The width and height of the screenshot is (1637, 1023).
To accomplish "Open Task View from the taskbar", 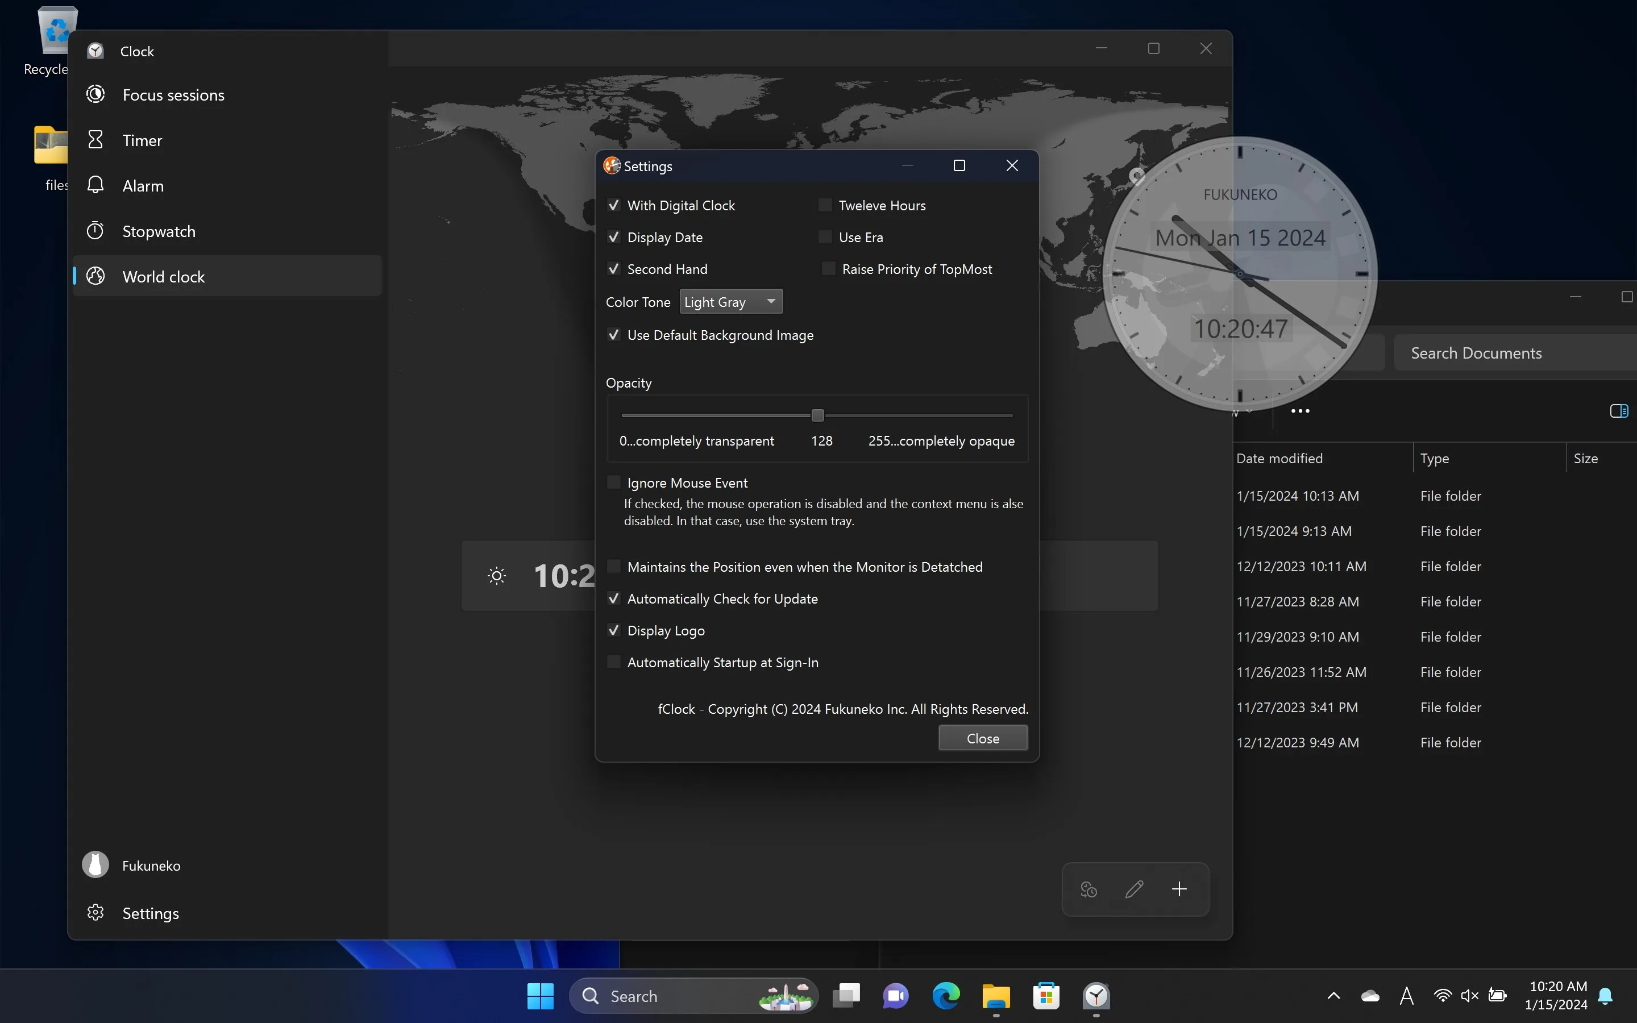I will click(x=846, y=996).
